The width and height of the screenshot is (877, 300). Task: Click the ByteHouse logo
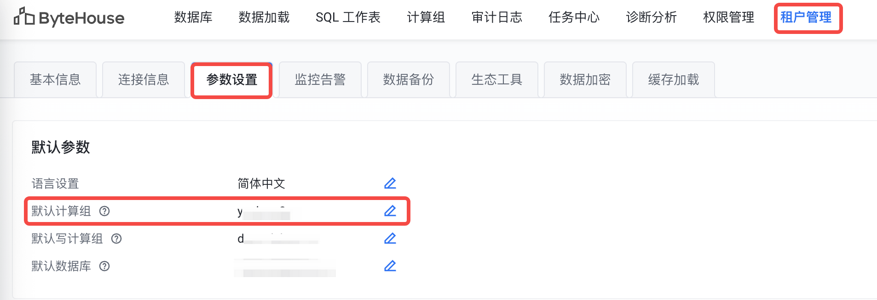[69, 17]
